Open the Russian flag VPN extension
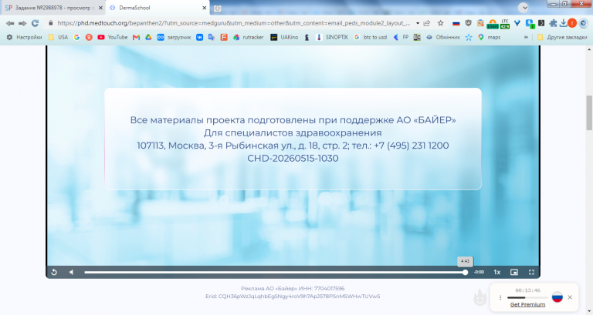Viewport: 593px width, 315px height. pos(456,23)
